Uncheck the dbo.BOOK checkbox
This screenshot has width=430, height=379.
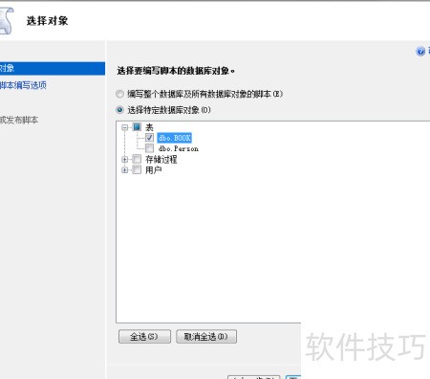149,138
